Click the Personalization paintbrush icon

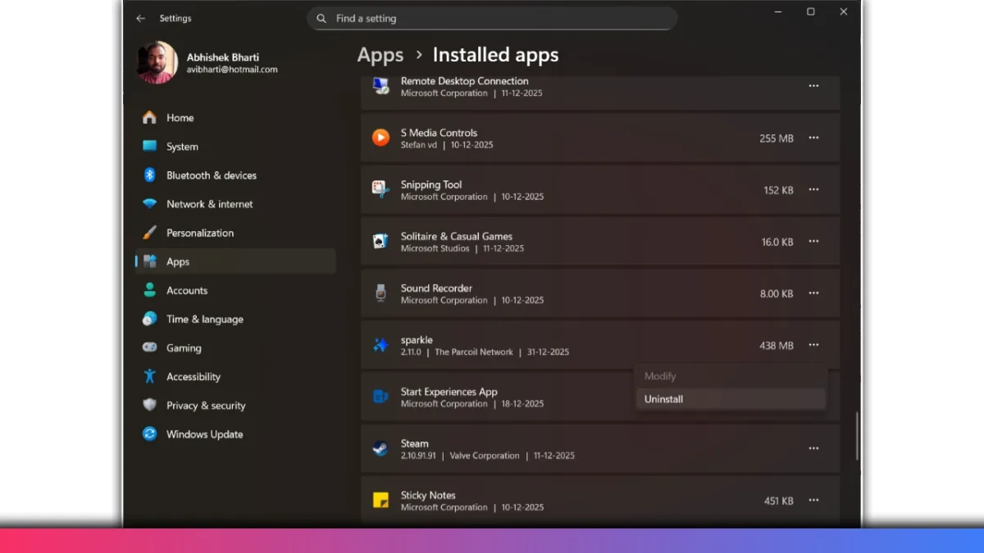(149, 233)
